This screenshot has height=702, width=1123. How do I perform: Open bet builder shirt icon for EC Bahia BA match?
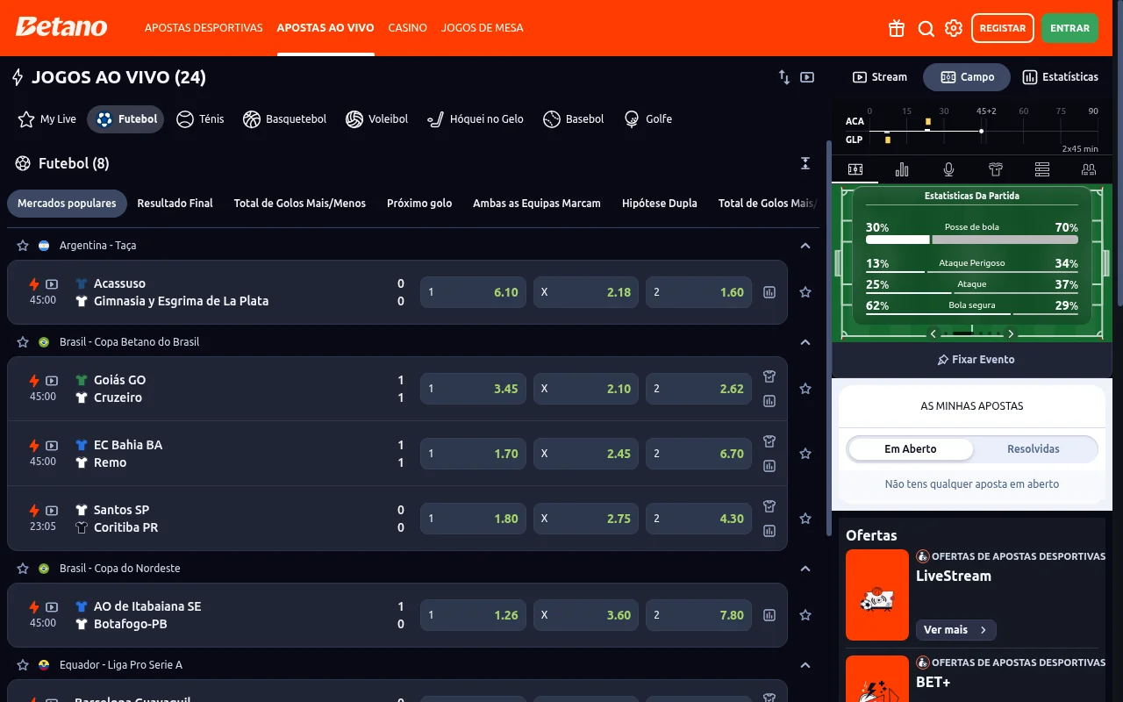click(769, 441)
